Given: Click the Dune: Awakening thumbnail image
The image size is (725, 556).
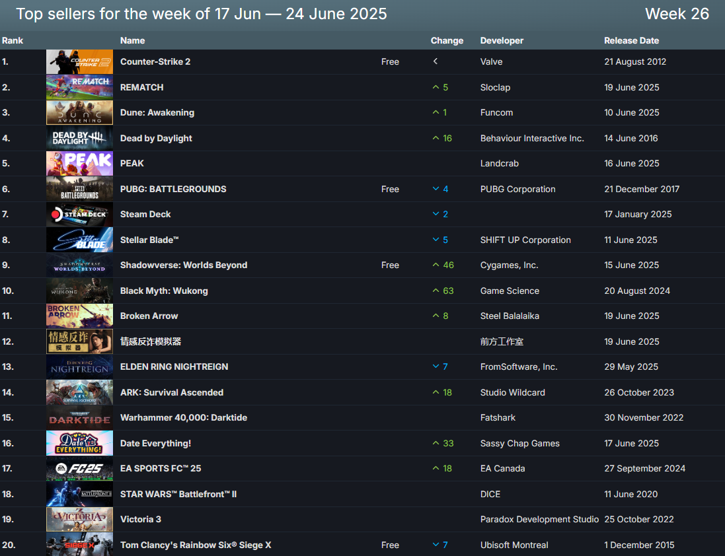Looking at the screenshot, I should (79, 113).
